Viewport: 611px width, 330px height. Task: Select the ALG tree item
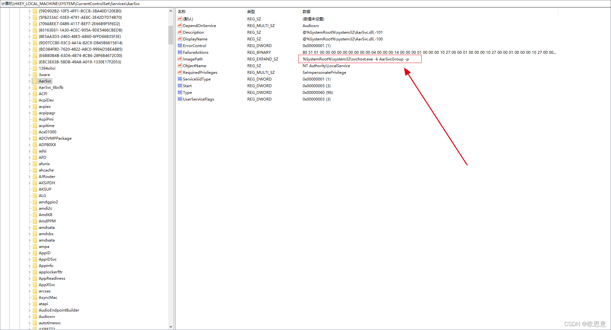[42, 196]
